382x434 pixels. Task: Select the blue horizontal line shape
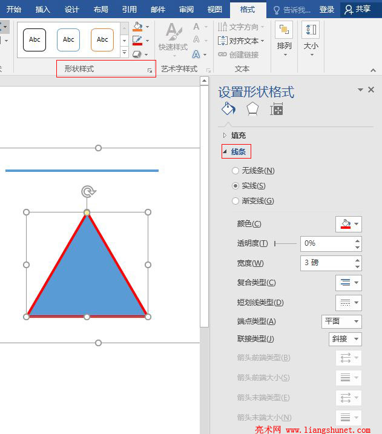82,171
